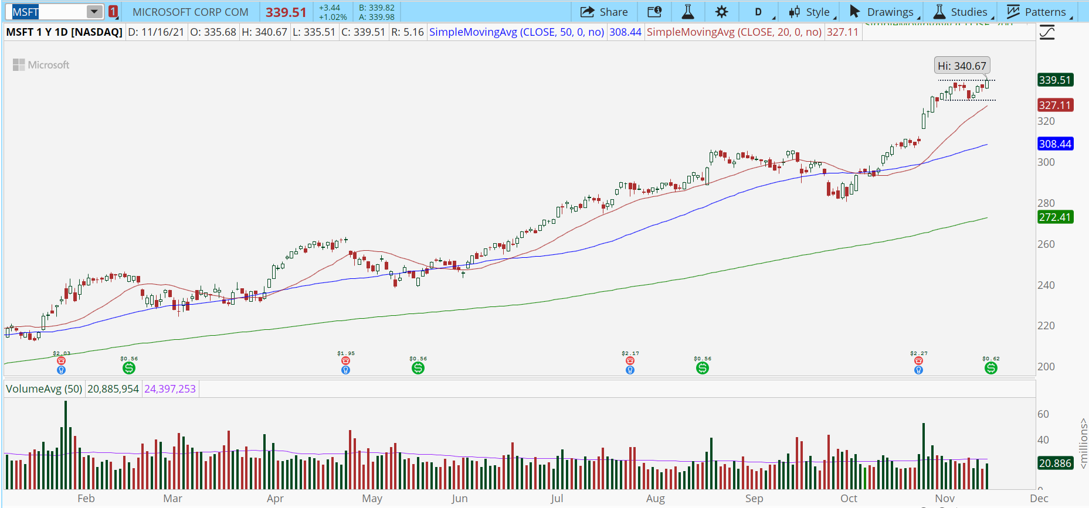Open the company info news icon

[x=654, y=12]
